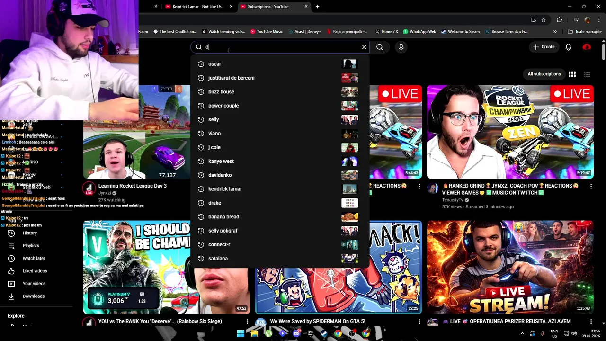This screenshot has height=341, width=606.
Task: Choose the 'buzz house' suggestion
Action: tap(279, 92)
